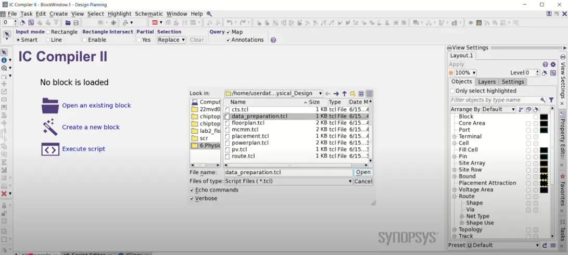Viewport: 568px width, 255px height.
Task: Click the zoom magnifier tool in left sidebar
Action: 4,68
